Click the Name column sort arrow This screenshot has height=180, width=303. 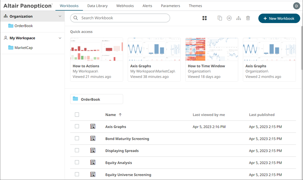(x=120, y=115)
